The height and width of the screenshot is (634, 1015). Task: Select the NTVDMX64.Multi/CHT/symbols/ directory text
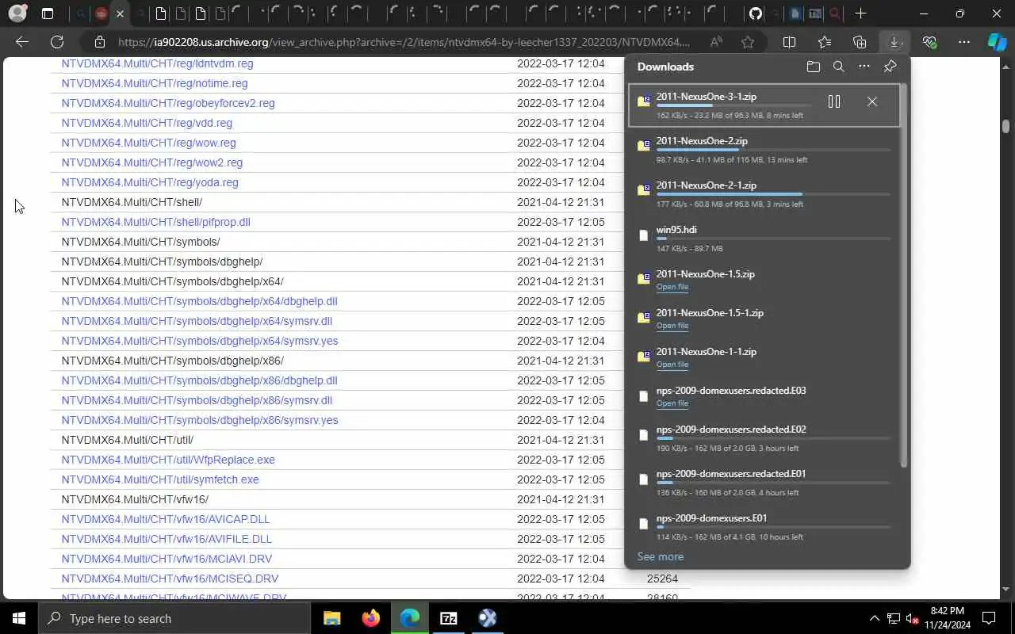click(140, 242)
